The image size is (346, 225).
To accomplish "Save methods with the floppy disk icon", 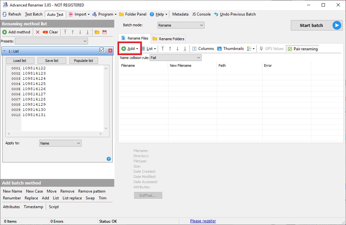I will point(105,32).
